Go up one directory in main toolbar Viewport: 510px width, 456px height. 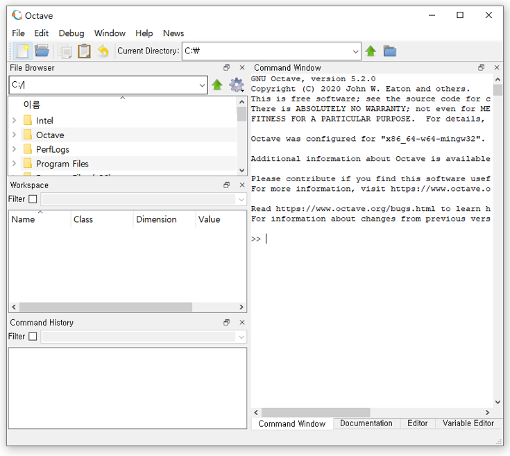pos(371,51)
